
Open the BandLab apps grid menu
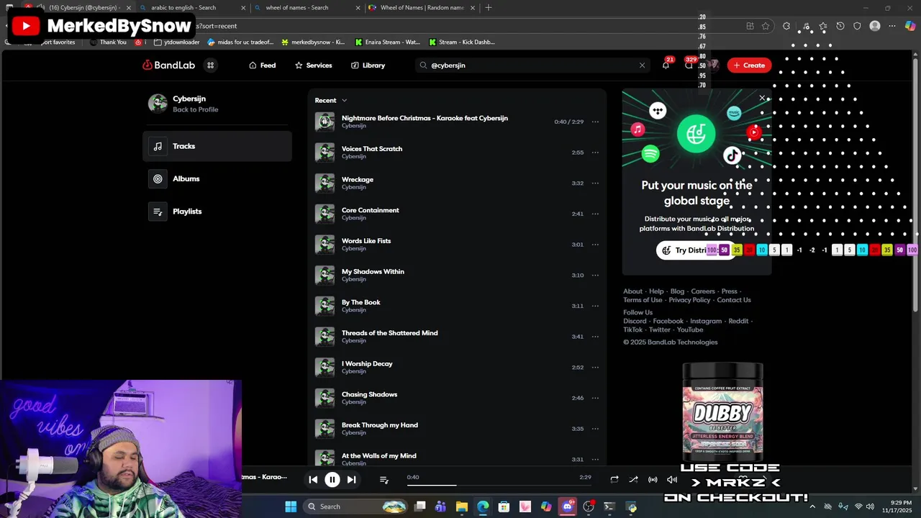tap(211, 65)
